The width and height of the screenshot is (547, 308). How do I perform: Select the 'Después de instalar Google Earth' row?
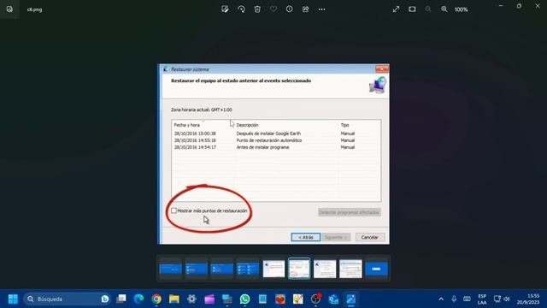click(275, 133)
